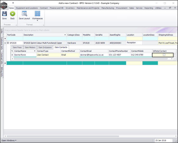
Task: Click the 'AREG000083' asset cell
Action: tap(117, 43)
